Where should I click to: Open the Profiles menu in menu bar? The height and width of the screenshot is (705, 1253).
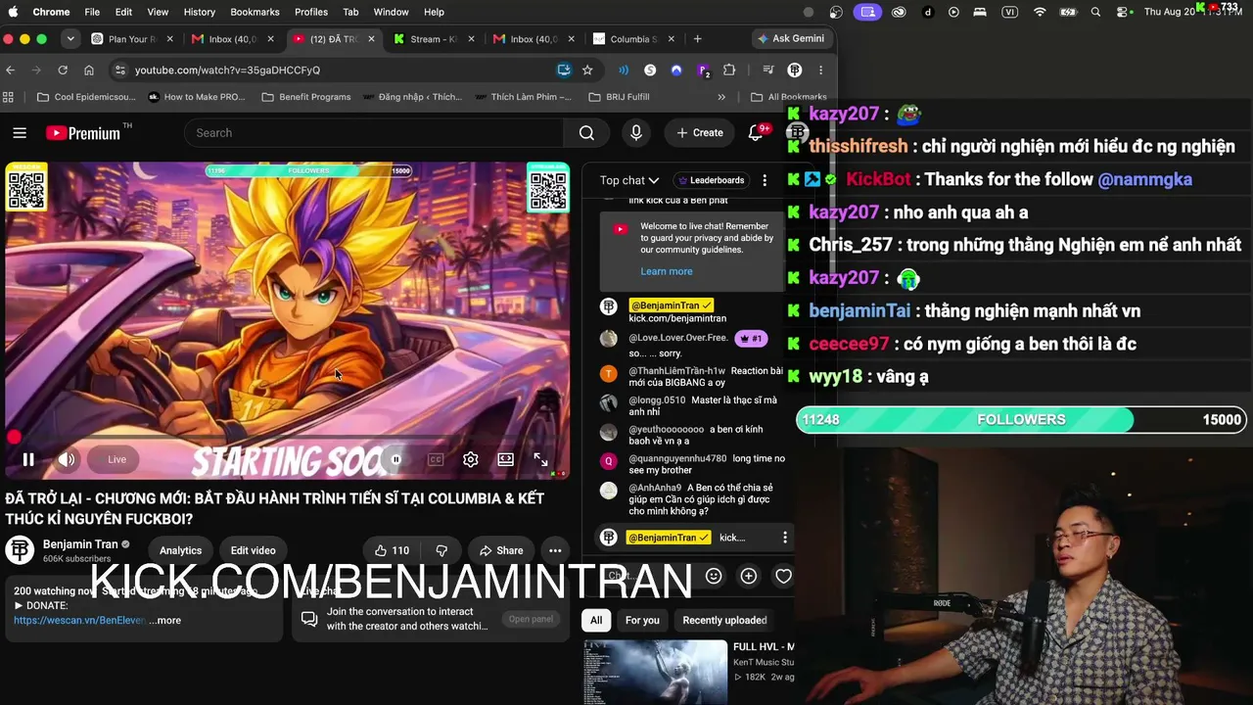[x=311, y=12]
